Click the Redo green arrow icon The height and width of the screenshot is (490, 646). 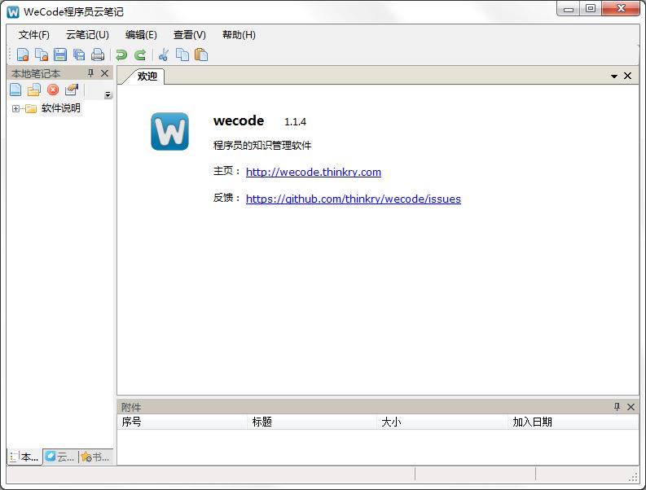(x=140, y=55)
